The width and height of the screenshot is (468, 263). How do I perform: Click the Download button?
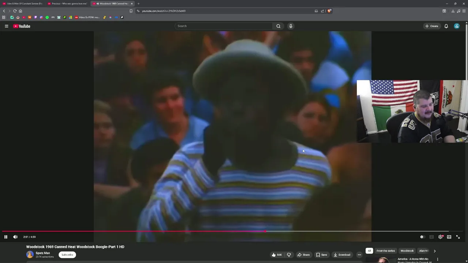pyautogui.click(x=342, y=255)
